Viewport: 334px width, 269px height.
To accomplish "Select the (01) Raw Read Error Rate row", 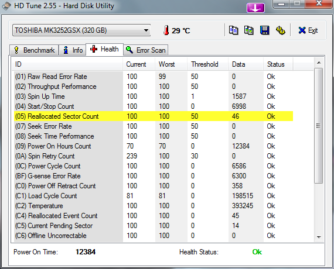I will click(x=154, y=77).
